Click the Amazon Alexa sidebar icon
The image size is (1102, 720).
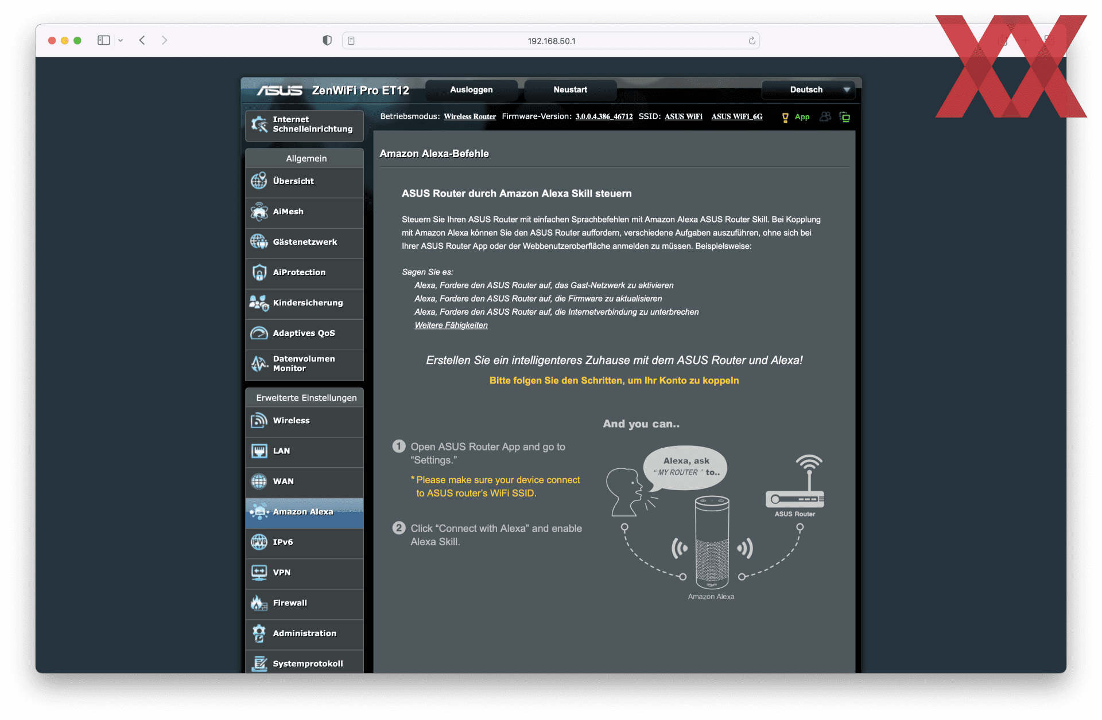259,512
